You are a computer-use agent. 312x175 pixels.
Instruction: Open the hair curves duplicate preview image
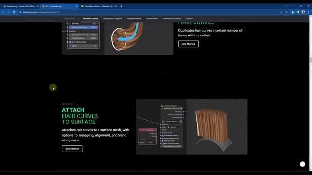117,38
